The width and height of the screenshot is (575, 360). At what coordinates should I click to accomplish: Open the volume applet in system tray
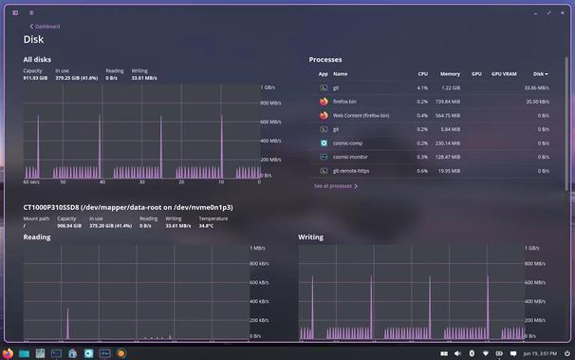[x=457, y=353]
